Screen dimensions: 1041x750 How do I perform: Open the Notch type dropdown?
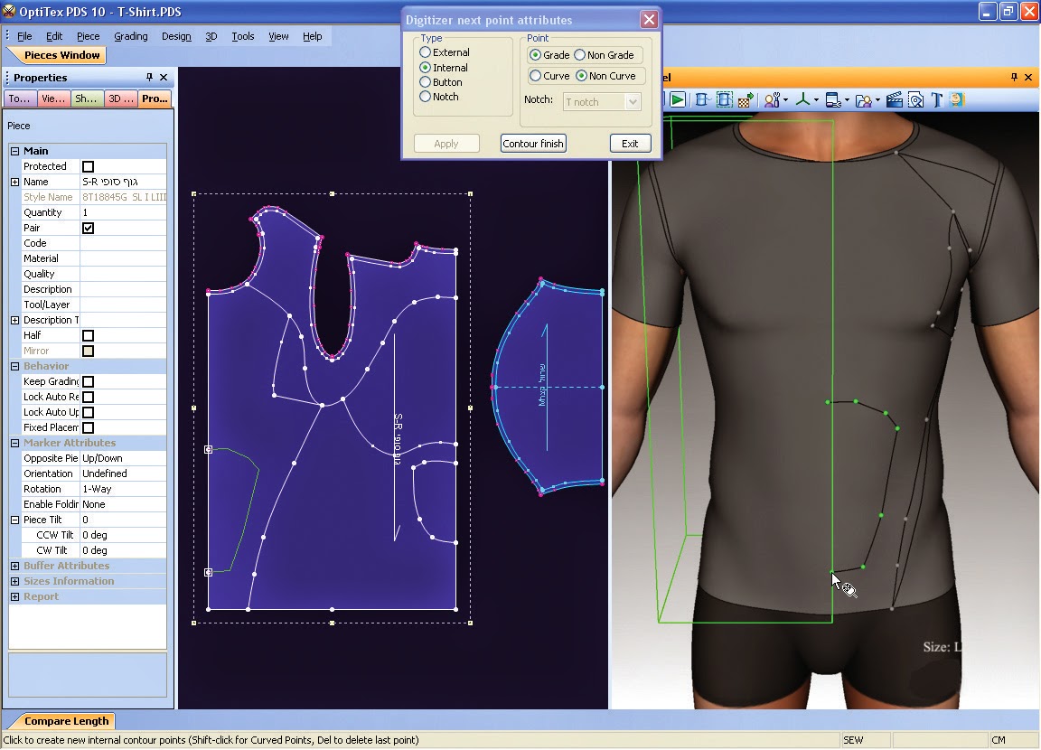632,101
